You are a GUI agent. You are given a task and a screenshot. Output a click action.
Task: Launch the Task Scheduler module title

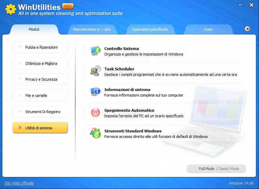click(x=119, y=69)
